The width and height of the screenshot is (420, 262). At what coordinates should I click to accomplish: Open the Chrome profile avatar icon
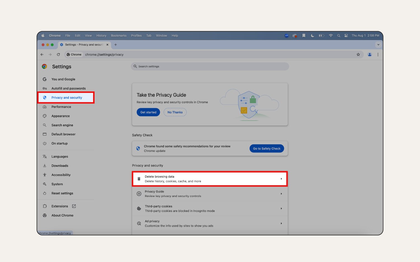click(370, 55)
